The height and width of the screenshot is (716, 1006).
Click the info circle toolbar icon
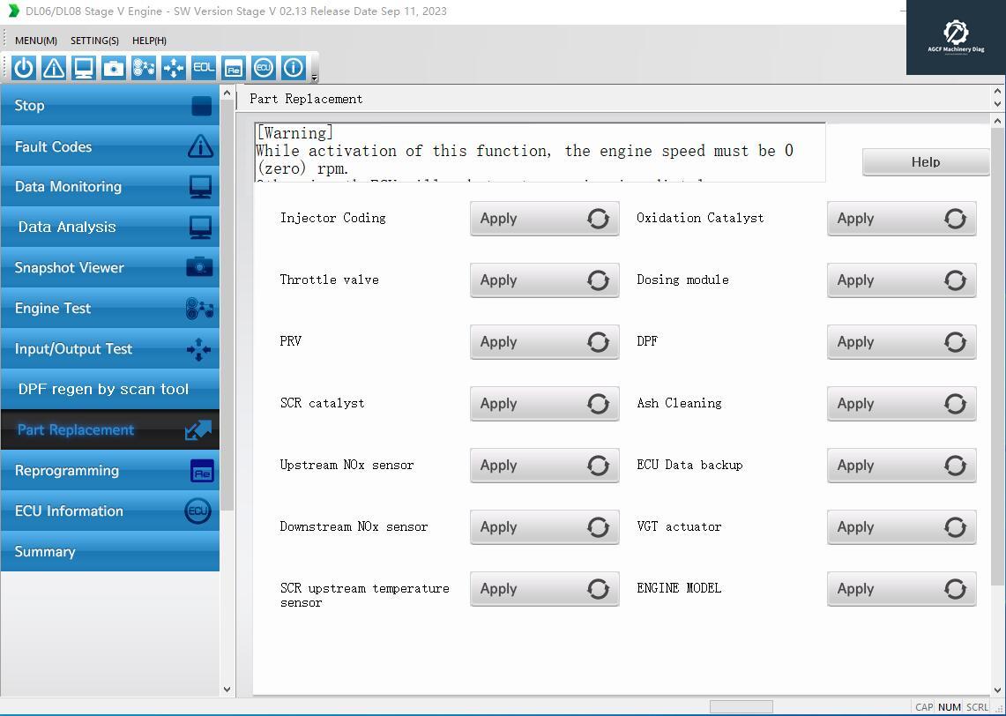click(x=293, y=68)
